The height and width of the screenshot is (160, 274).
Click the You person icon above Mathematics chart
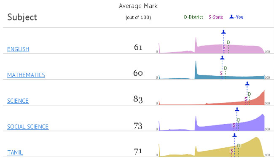pyautogui.click(x=222, y=58)
